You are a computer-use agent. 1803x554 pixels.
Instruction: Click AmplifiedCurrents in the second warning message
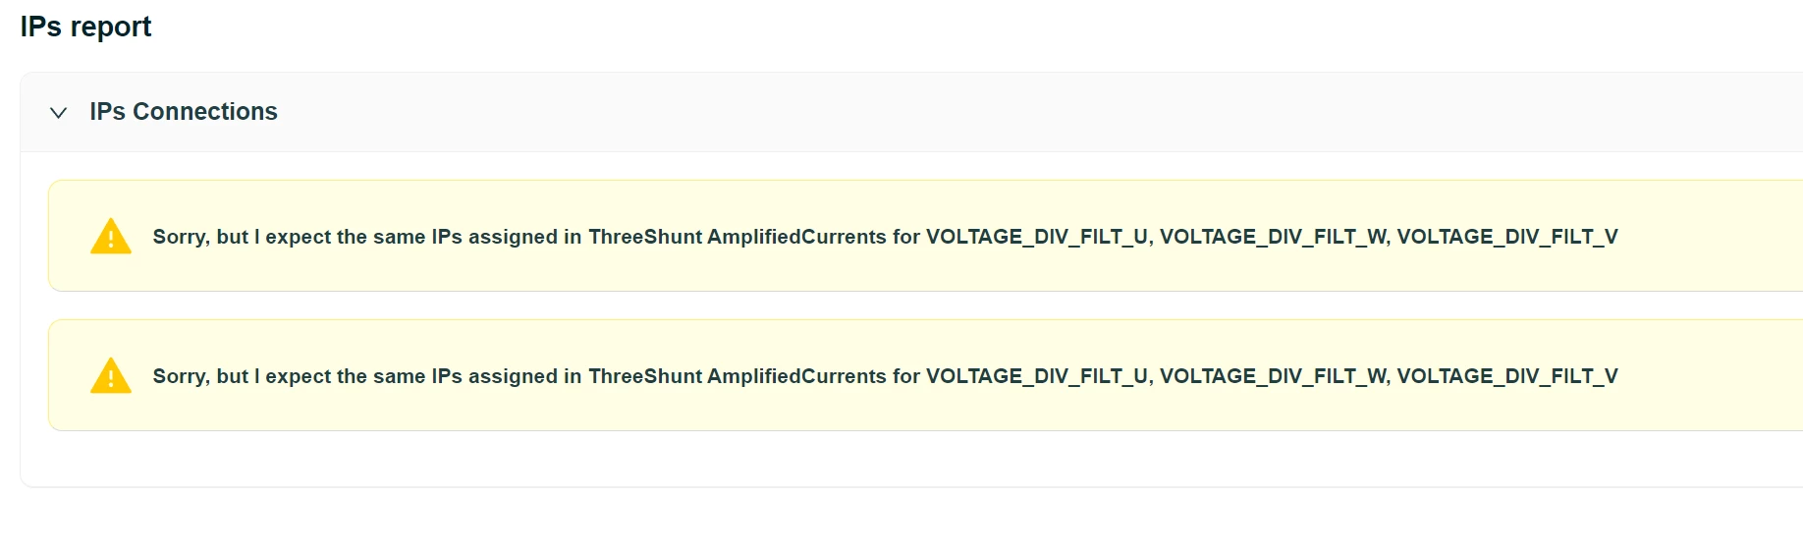pyautogui.click(x=796, y=376)
